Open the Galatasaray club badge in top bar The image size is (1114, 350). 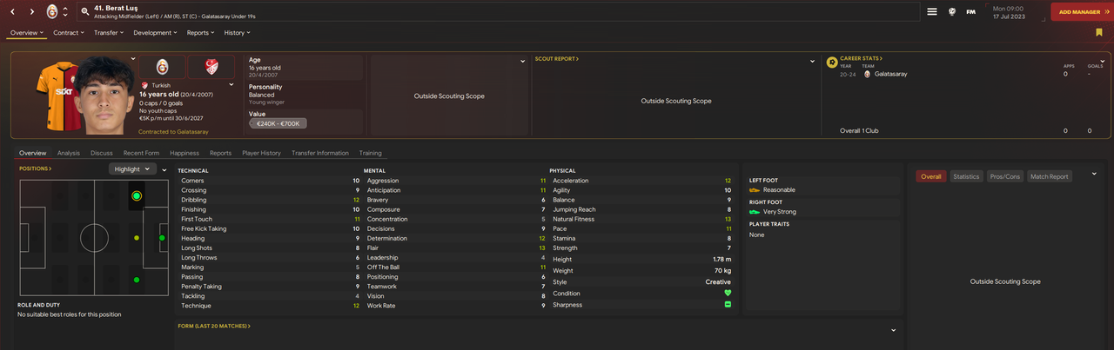52,12
